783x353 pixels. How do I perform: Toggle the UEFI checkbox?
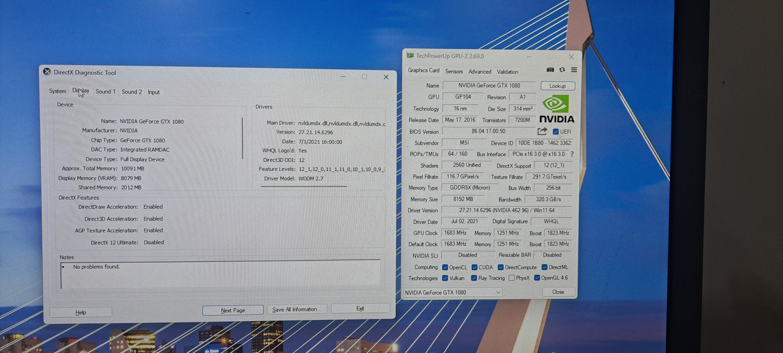click(x=556, y=132)
